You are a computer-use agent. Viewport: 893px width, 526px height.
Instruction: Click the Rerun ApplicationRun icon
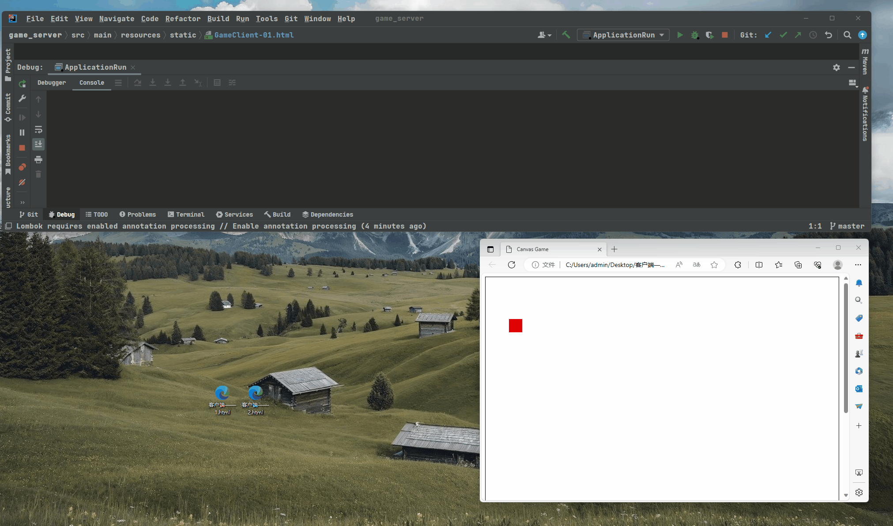[x=22, y=84]
